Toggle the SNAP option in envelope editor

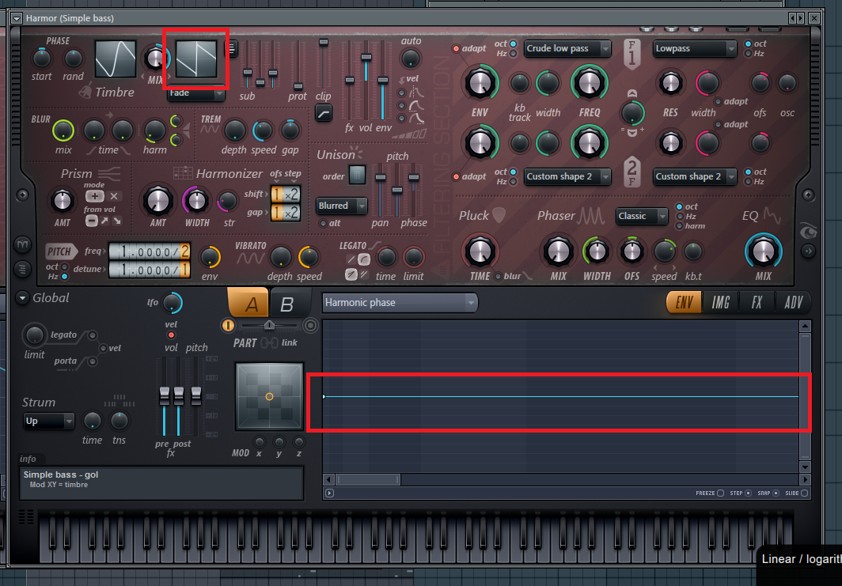776,493
